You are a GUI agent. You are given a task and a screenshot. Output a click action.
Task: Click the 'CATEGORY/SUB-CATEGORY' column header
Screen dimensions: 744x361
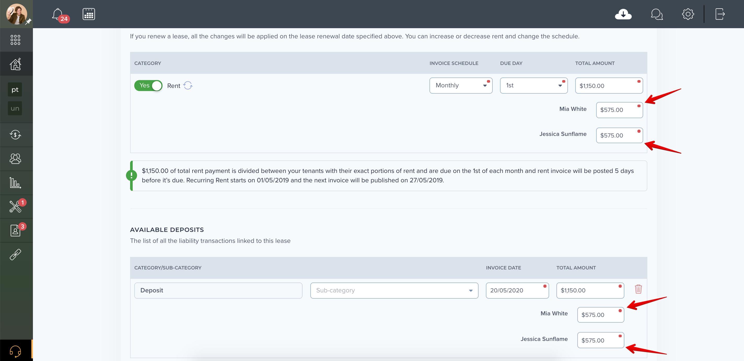click(x=168, y=268)
